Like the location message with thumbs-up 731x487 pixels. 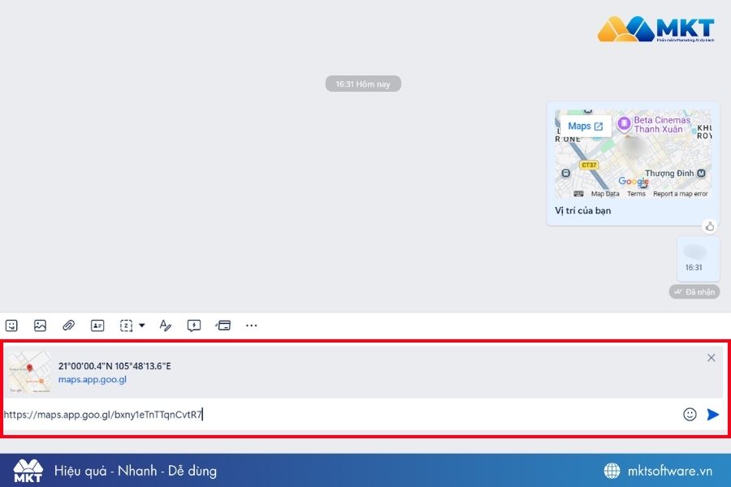tap(710, 226)
